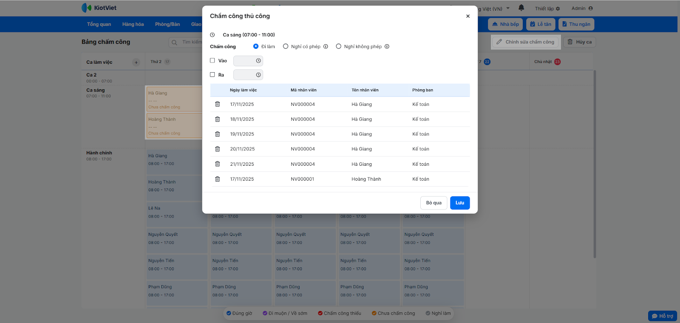Click the Tên nhân viên column header
Viewport: 680px width, 323px height.
[365, 90]
